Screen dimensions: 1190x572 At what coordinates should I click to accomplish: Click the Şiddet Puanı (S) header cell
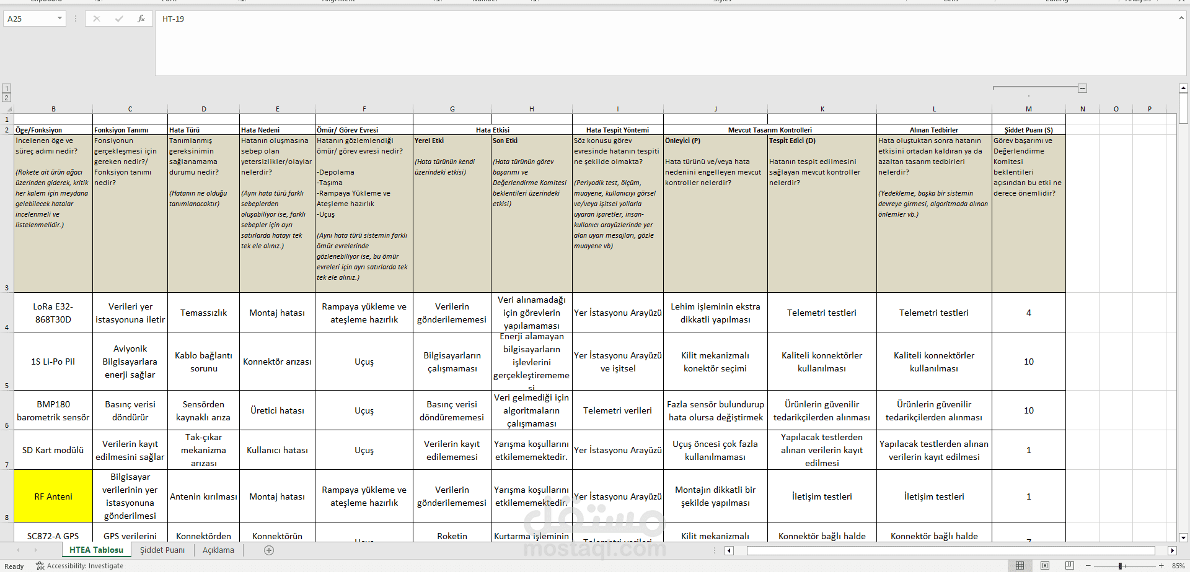point(1028,130)
